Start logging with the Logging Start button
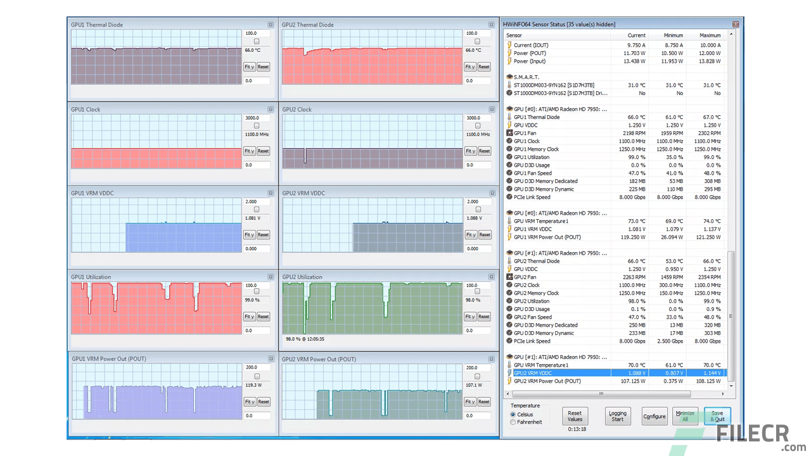The width and height of the screenshot is (811, 456). pos(617,416)
